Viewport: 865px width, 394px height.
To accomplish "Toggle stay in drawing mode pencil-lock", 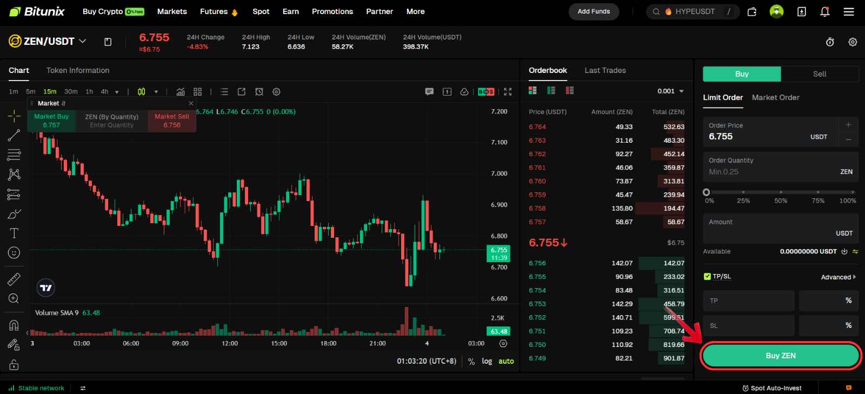I will point(14,345).
